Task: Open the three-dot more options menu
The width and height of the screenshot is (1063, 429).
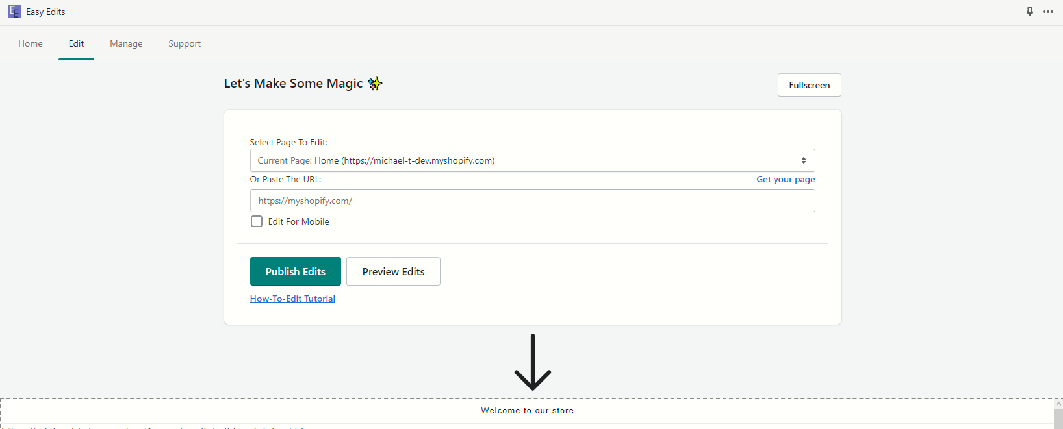Action: (1048, 12)
